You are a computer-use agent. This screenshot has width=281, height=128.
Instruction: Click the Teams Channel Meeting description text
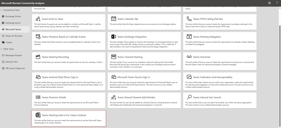[x=143, y=64]
